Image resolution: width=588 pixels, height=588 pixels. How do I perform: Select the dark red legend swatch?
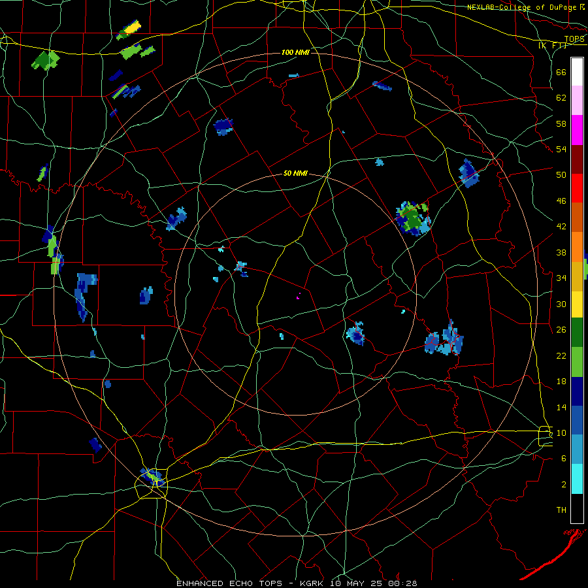coord(577,159)
